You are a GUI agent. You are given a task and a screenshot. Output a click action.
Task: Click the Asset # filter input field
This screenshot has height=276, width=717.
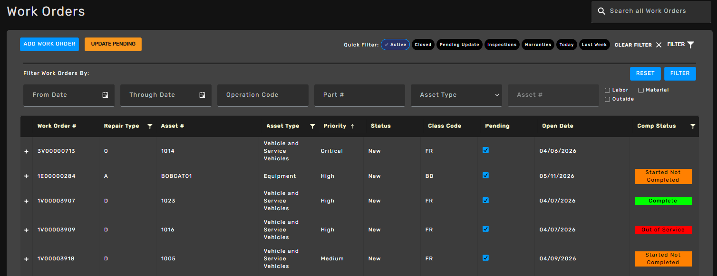point(553,95)
